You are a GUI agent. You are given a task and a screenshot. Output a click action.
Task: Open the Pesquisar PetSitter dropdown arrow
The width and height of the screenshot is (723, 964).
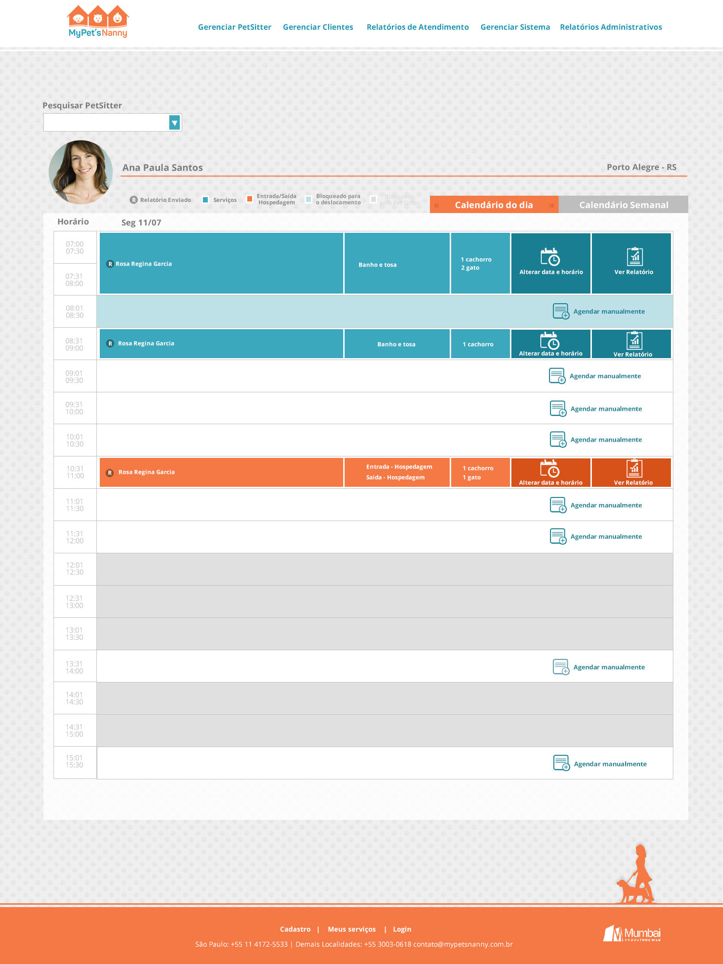tap(174, 122)
